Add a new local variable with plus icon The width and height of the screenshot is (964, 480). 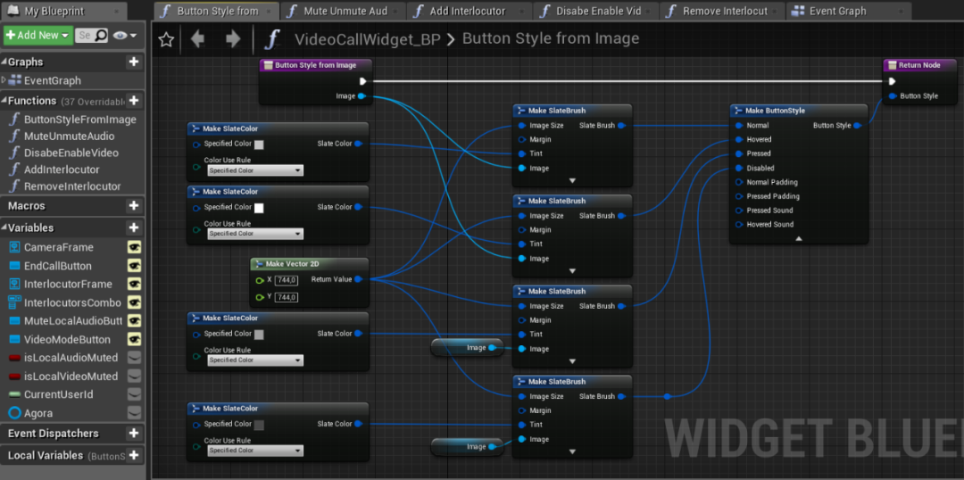pyautogui.click(x=133, y=455)
